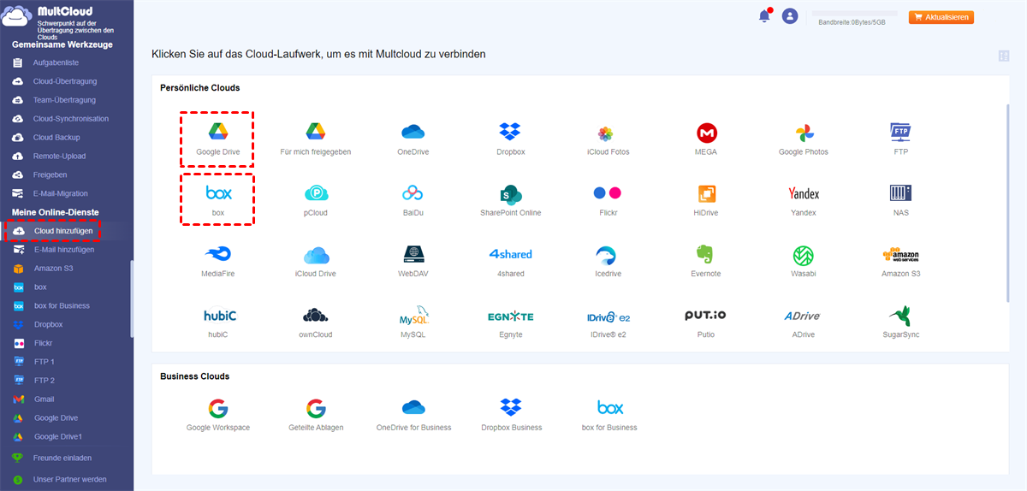Choose the 4shared cloud icon
The height and width of the screenshot is (491, 1027).
[x=510, y=254]
